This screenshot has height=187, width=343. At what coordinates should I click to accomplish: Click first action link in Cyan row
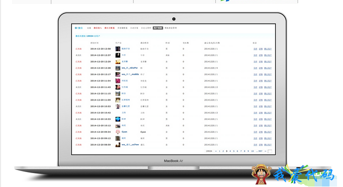[255, 132]
